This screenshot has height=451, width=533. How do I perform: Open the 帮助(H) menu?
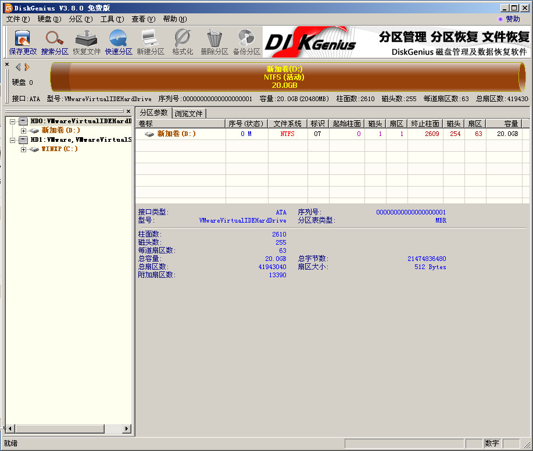[x=175, y=19]
